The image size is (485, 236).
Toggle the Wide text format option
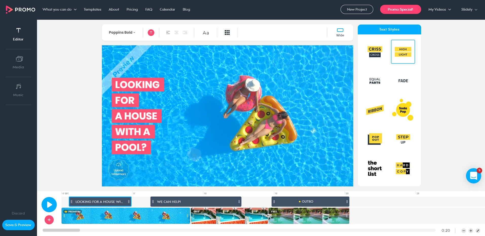click(340, 32)
